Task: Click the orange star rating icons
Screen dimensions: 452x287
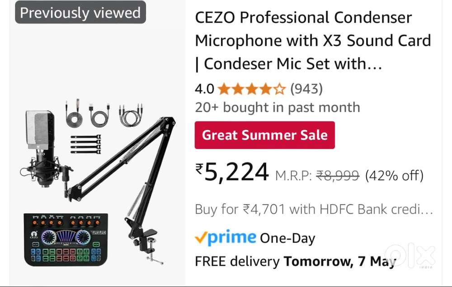Action: tap(251, 89)
